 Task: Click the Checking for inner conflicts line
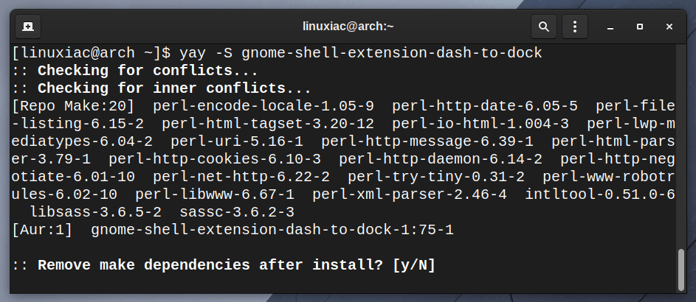(174, 88)
